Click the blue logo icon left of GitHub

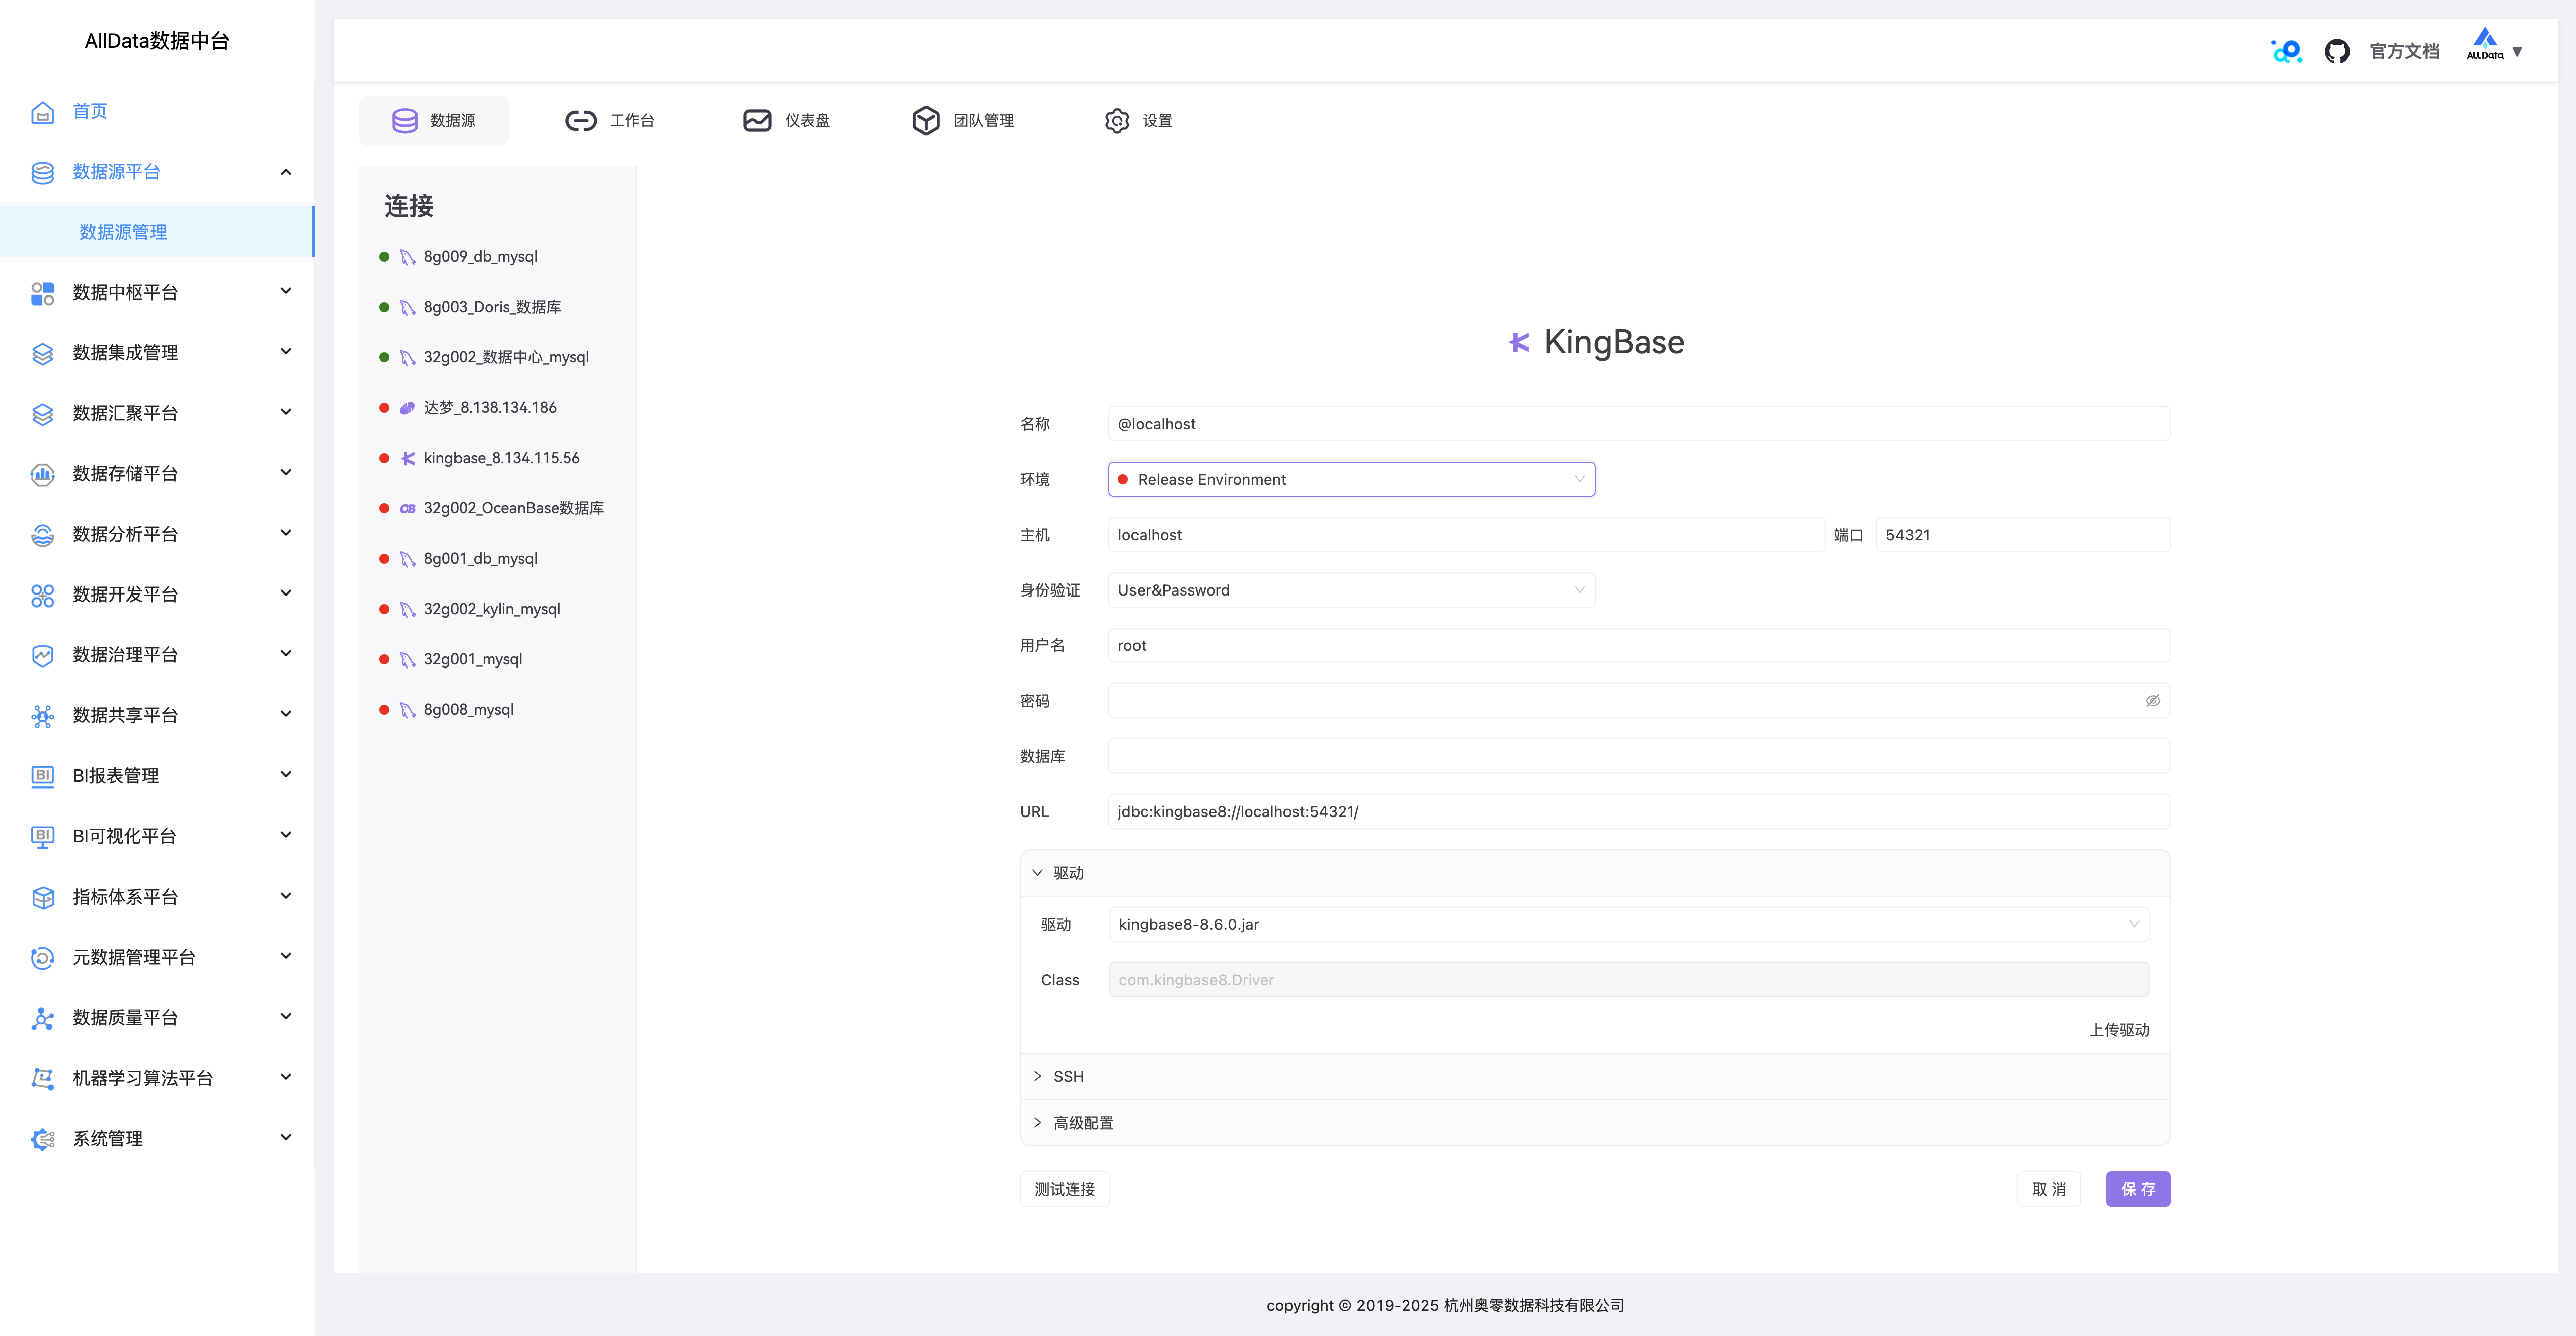pos(2287,51)
